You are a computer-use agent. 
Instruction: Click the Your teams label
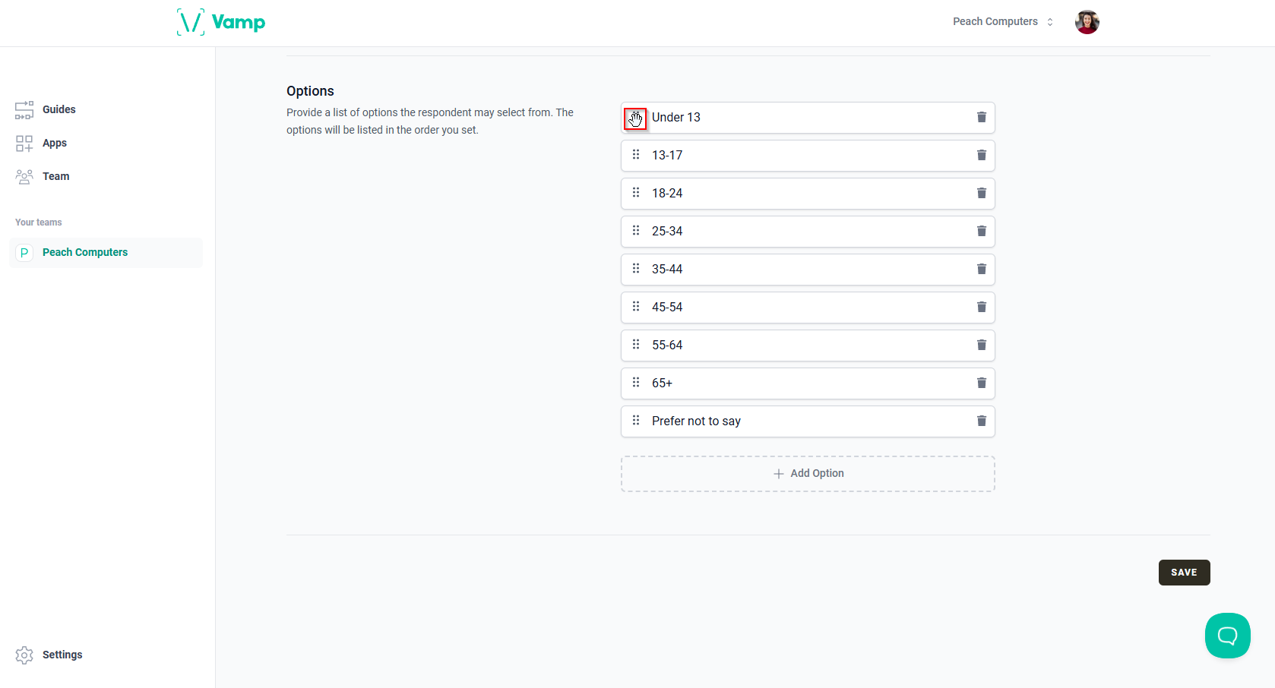[x=39, y=222]
